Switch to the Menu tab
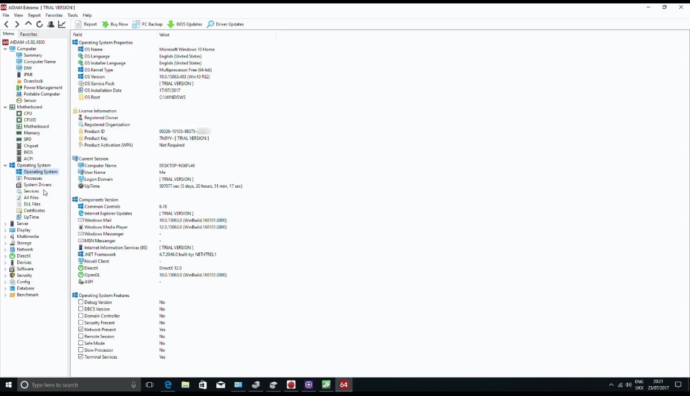690x396 pixels. pos(9,34)
